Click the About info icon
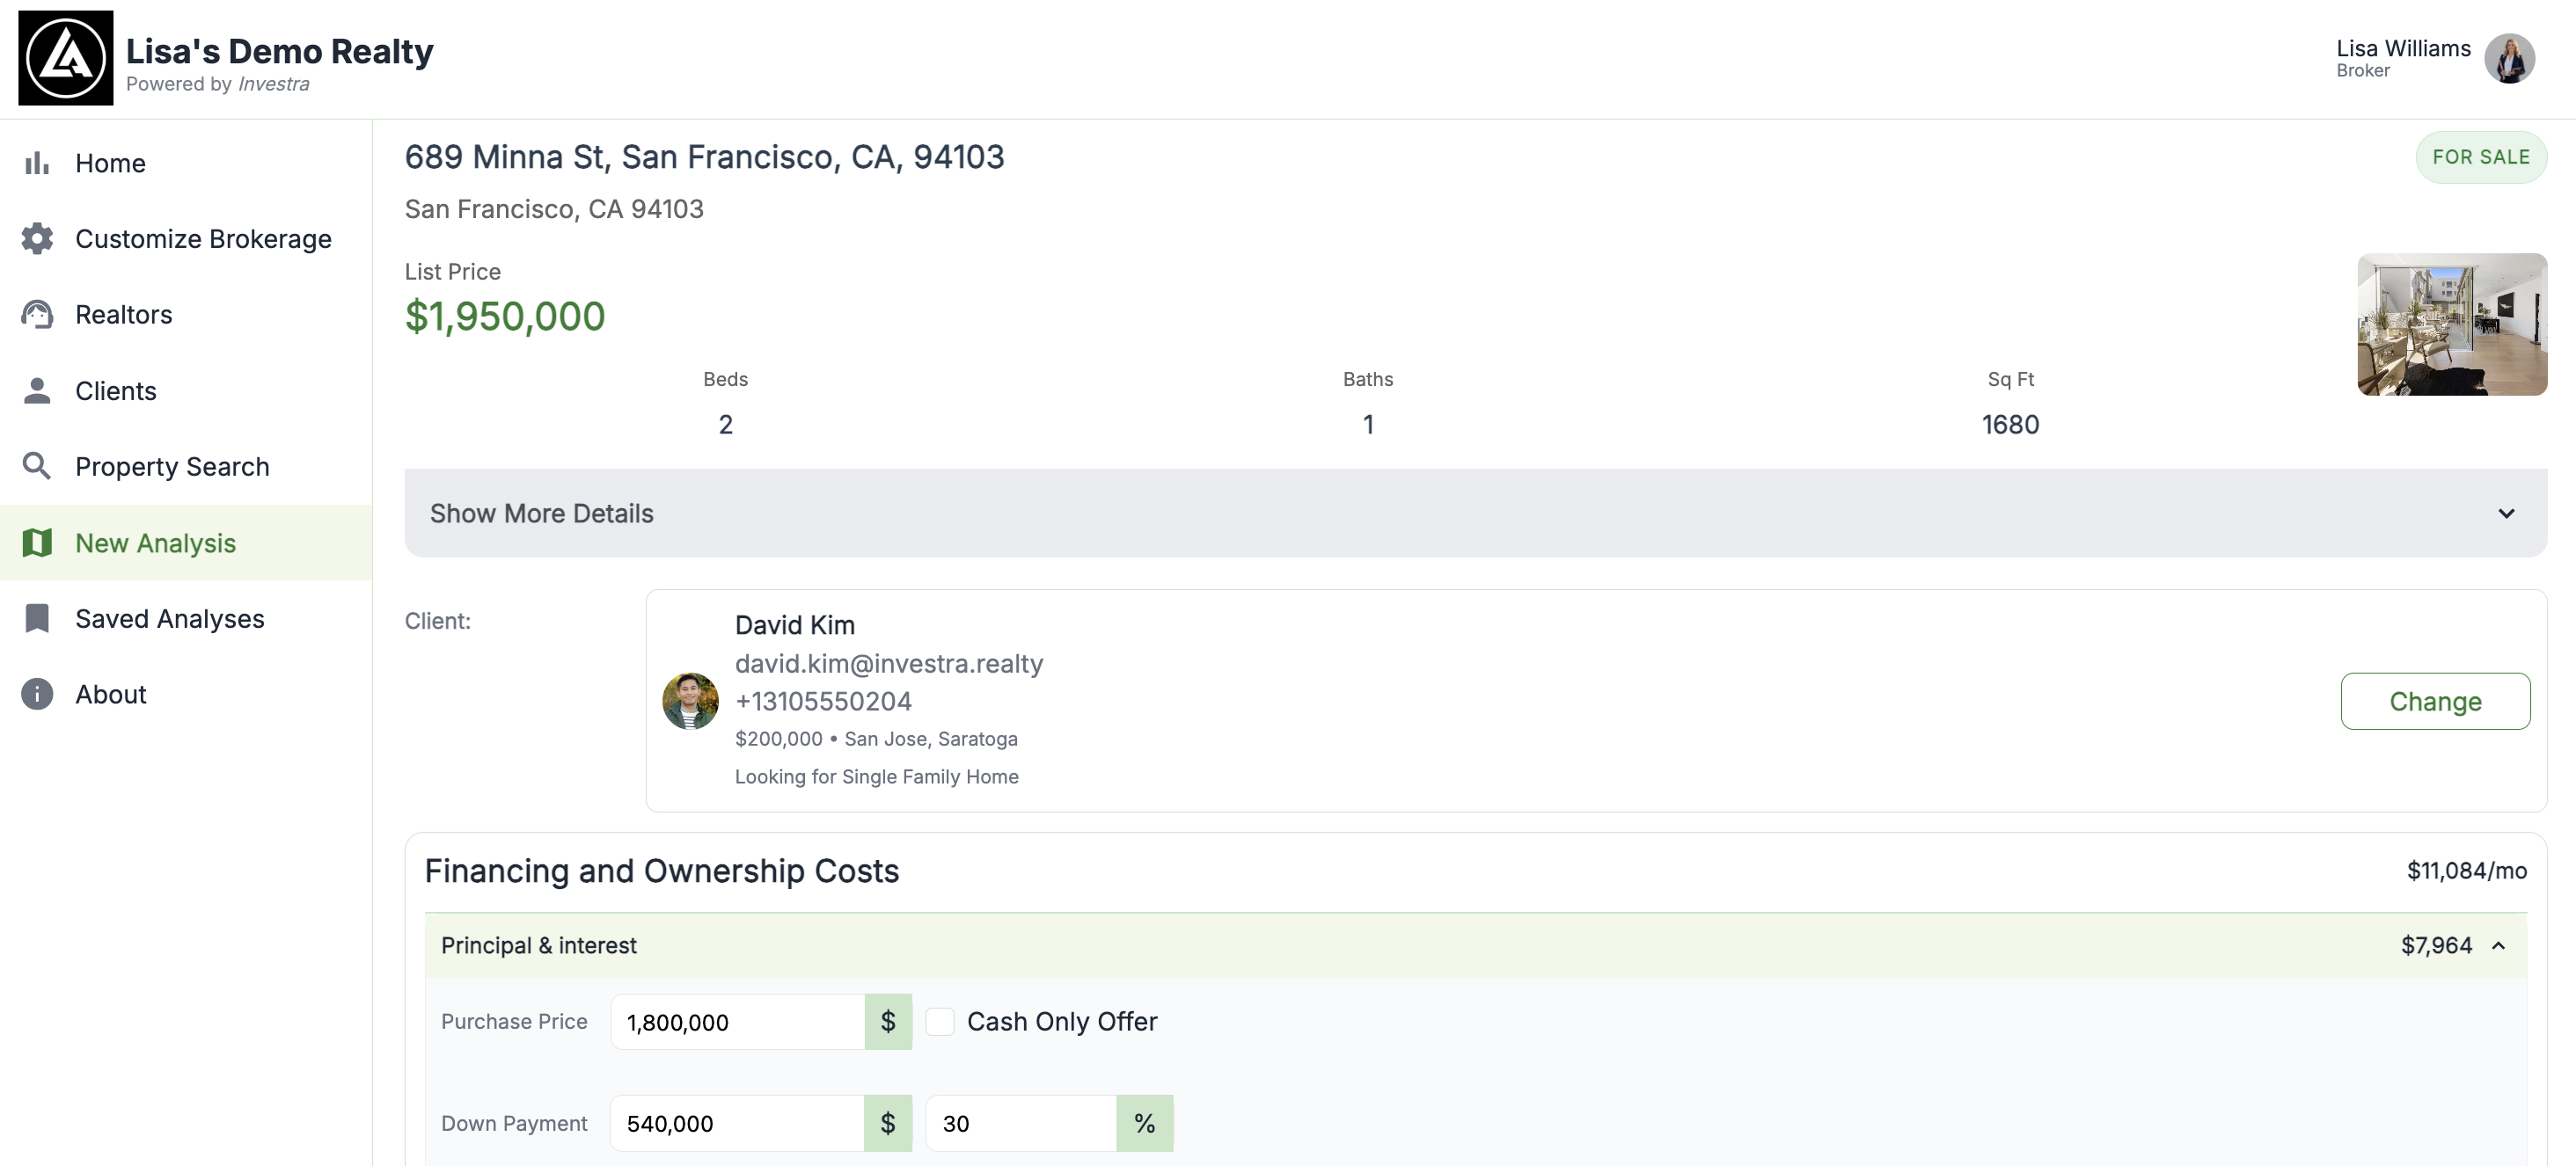Image resolution: width=2576 pixels, height=1166 pixels. (37, 695)
